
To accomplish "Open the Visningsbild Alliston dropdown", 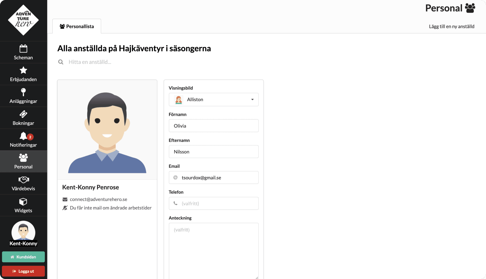I will [x=213, y=100].
